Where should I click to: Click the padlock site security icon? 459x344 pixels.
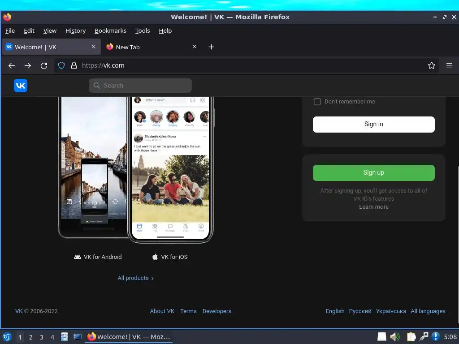[x=74, y=65]
